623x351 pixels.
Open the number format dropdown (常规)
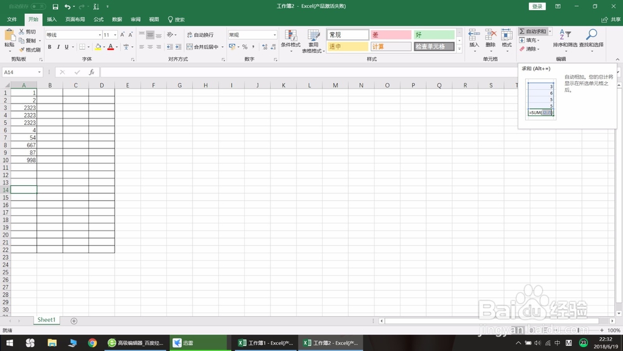(x=275, y=35)
